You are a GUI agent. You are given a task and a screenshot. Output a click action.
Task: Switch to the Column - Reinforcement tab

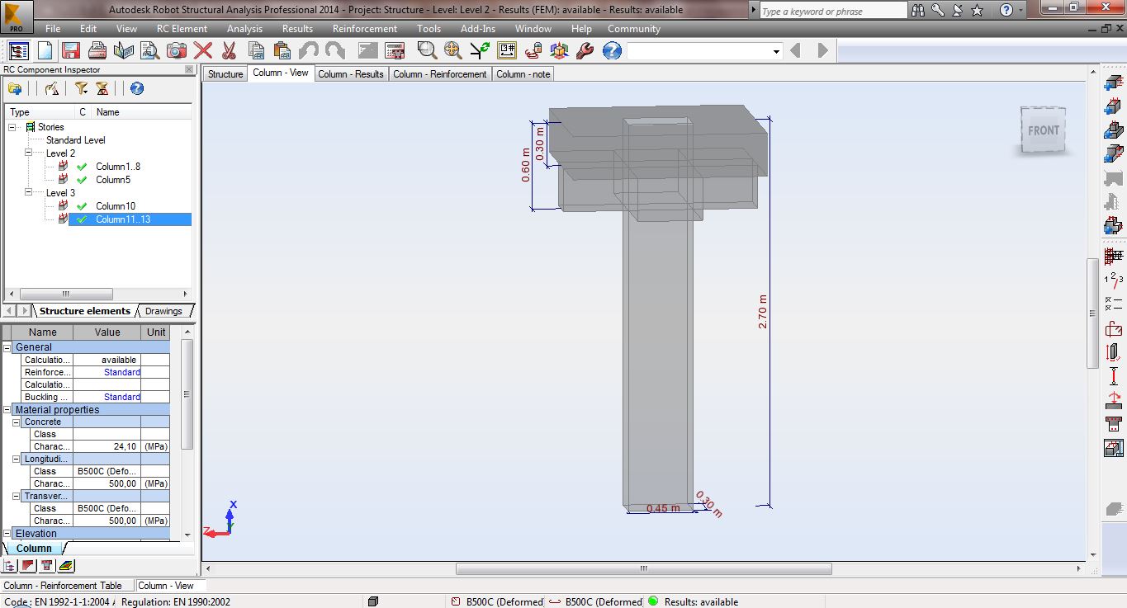point(440,74)
